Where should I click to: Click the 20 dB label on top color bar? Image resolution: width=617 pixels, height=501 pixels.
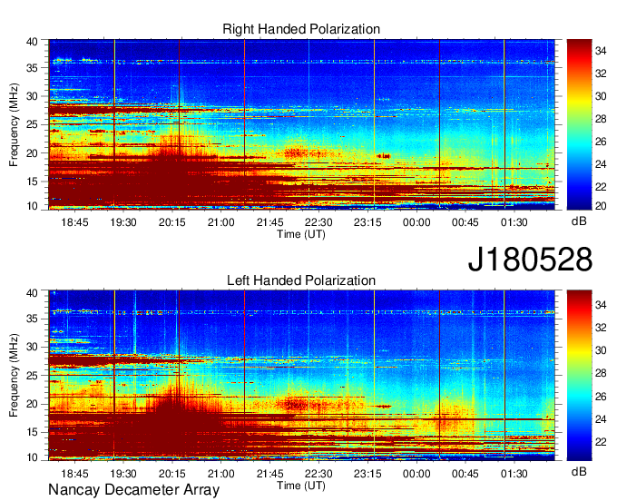point(601,206)
